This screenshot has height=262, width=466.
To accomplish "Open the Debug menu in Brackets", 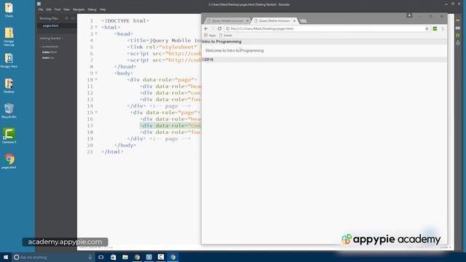I will (x=92, y=9).
